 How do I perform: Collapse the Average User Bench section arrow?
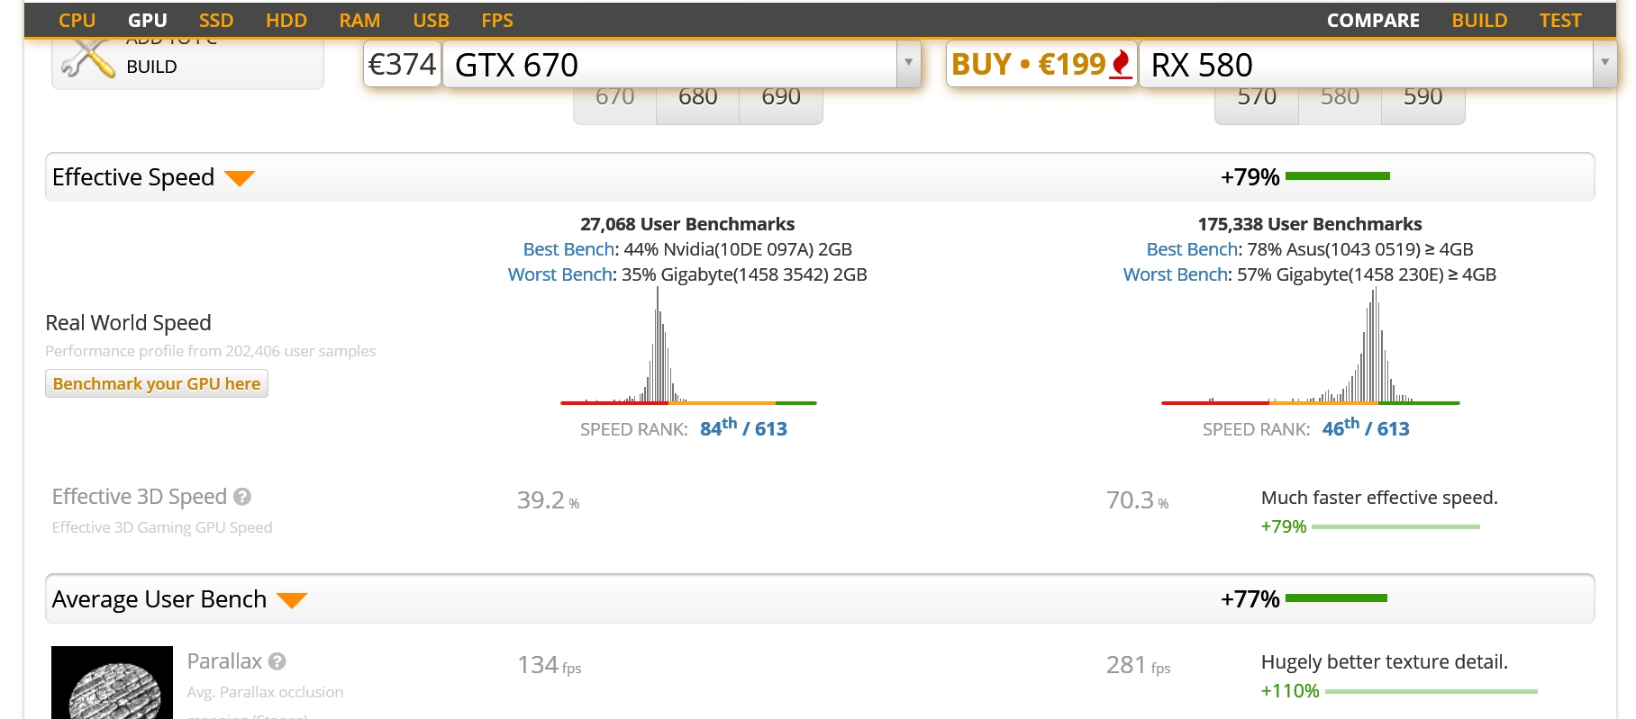coord(292,600)
